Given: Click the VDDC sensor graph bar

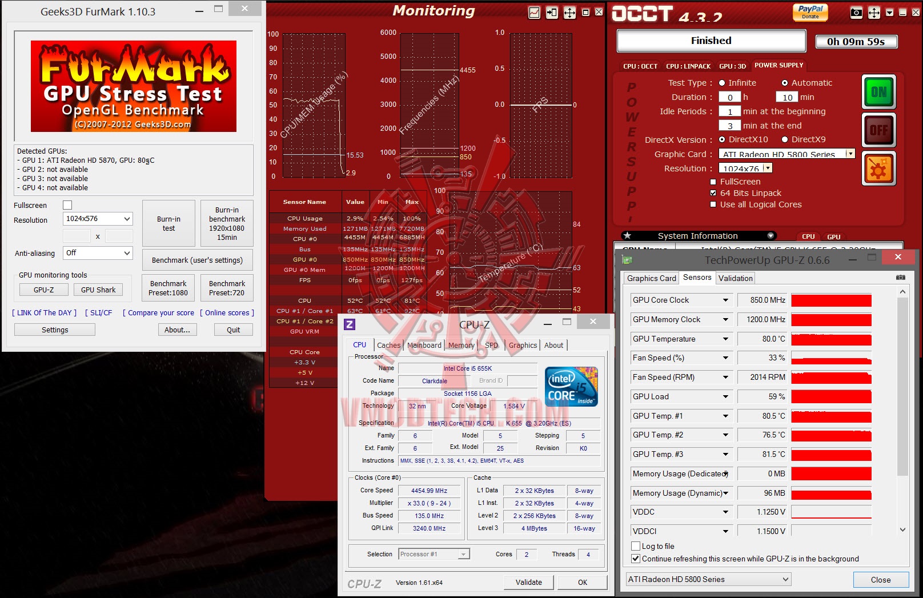Looking at the screenshot, I should [832, 512].
